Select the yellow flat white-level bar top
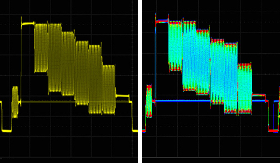Viewport: 280px width, 163px height. pyautogui.click(x=28, y=24)
